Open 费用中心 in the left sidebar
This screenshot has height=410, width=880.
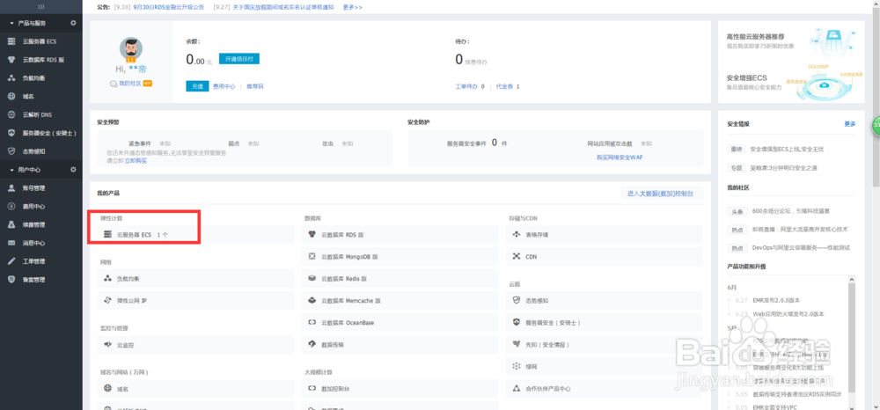41,207
